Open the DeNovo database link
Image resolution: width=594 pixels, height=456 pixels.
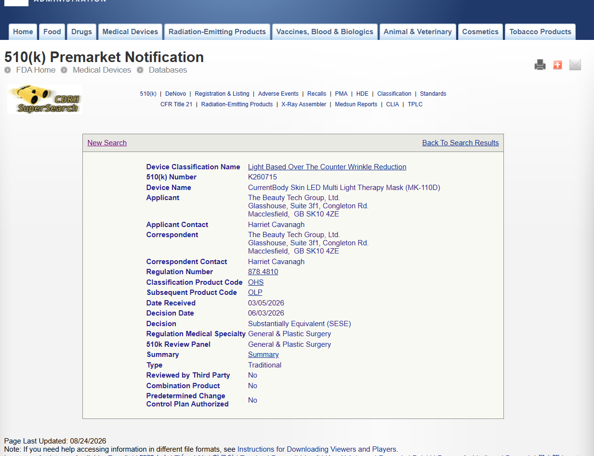(x=176, y=94)
